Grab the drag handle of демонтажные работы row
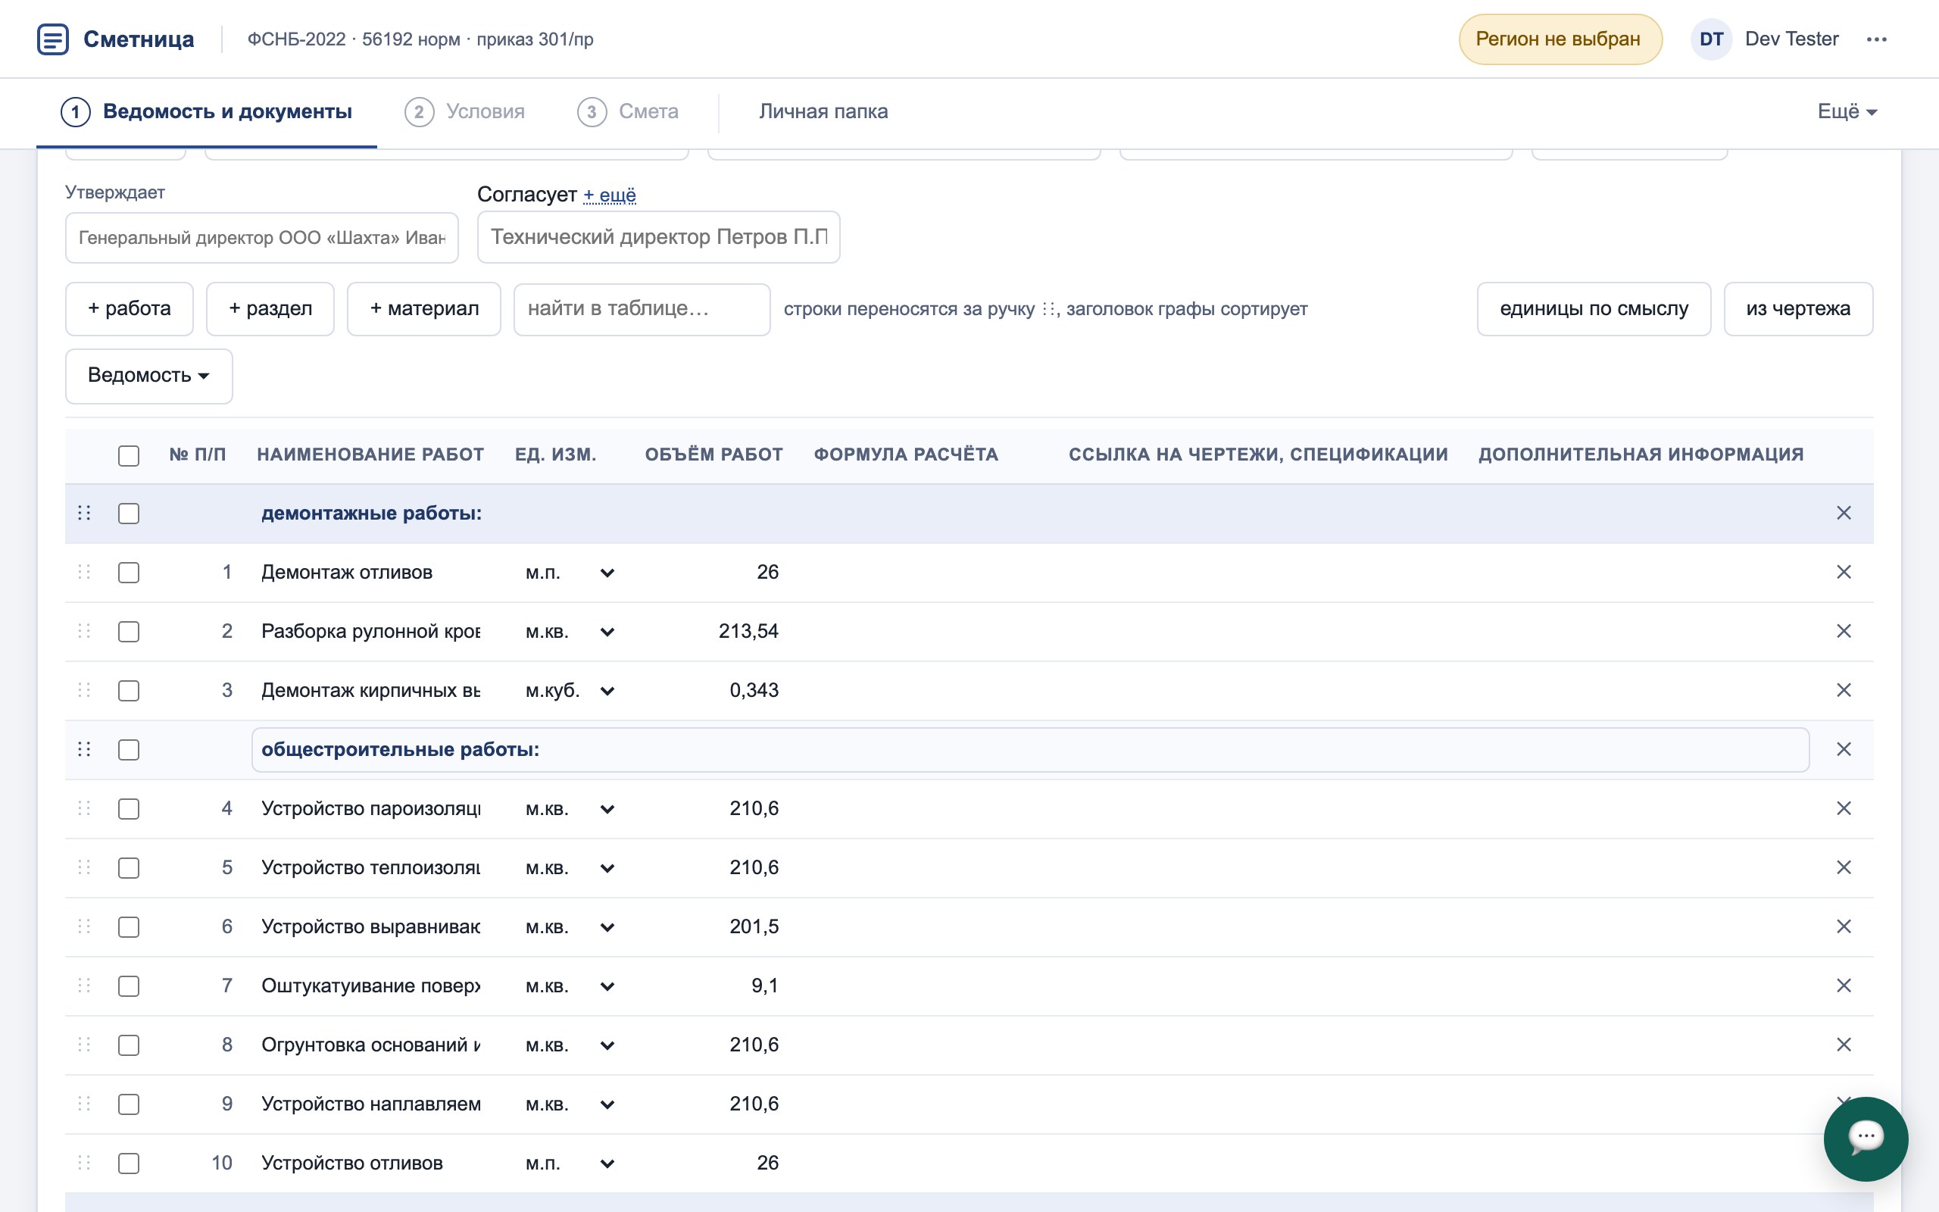Image resolution: width=1939 pixels, height=1212 pixels. pyautogui.click(x=84, y=513)
